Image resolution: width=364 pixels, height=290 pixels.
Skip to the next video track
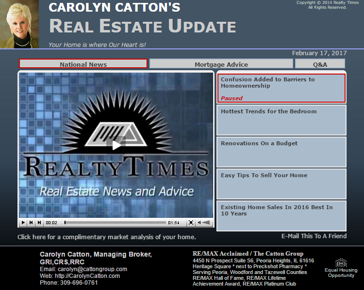(39, 223)
